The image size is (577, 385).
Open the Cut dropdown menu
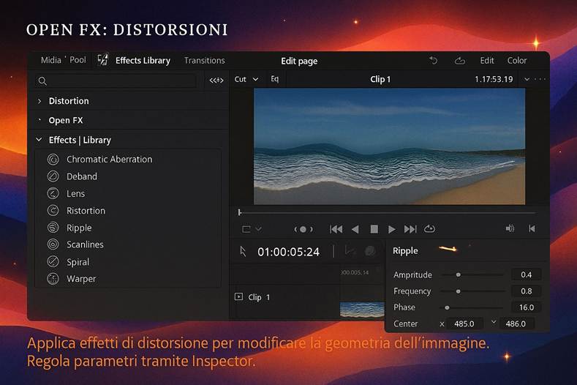click(246, 79)
